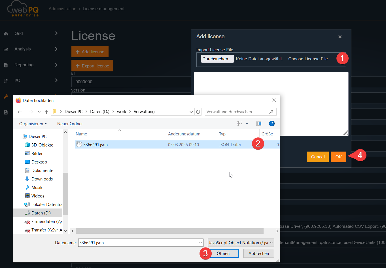The height and width of the screenshot is (268, 386).
Task: Open the file dialog help icon
Action: coord(272,124)
